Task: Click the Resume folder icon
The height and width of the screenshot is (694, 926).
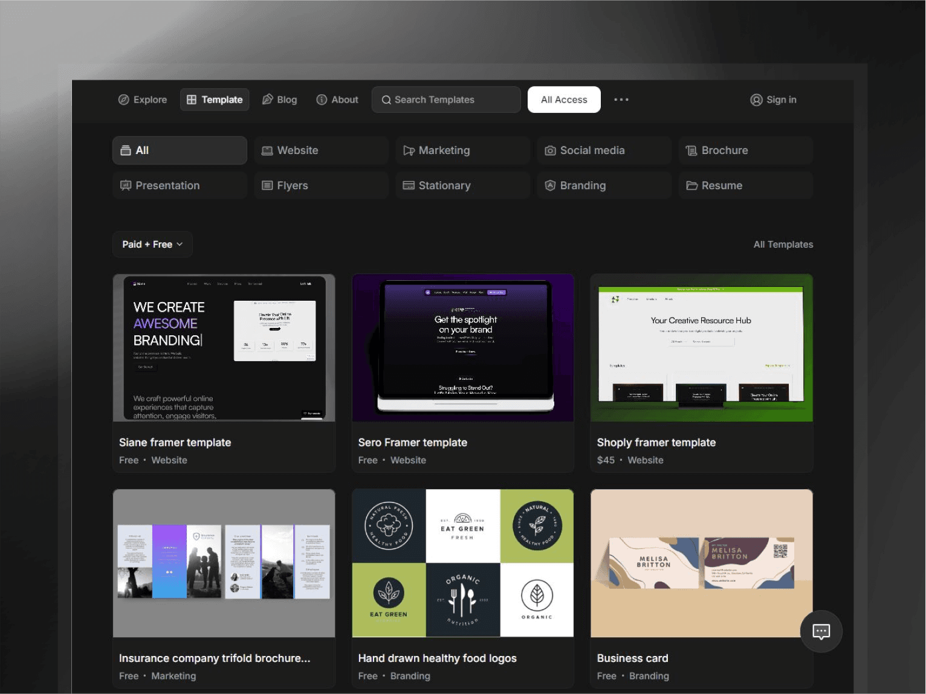Action: 691,185
